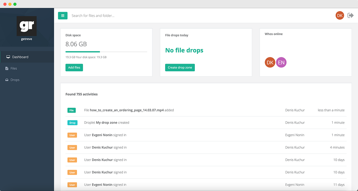The height and width of the screenshot is (191, 358).
Task: Click User badge on the 4 minutes row
Action: pos(72,147)
